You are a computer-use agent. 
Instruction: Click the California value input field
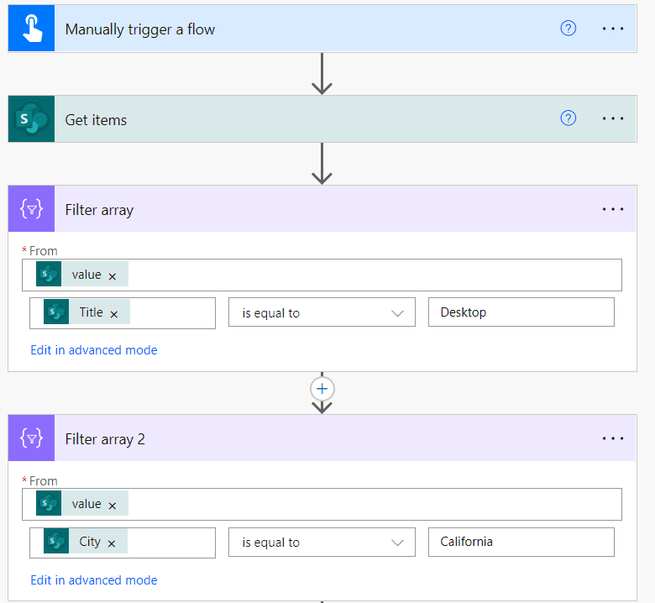click(x=521, y=542)
